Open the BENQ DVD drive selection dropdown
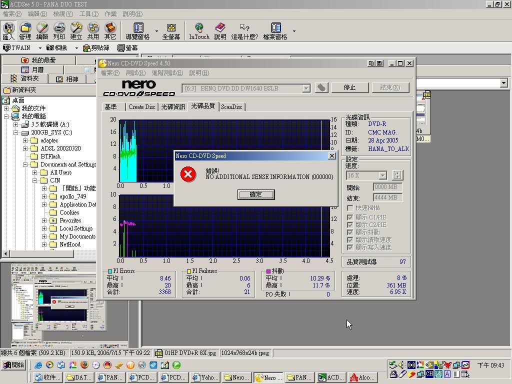This screenshot has width=512, height=384. tap(306, 88)
